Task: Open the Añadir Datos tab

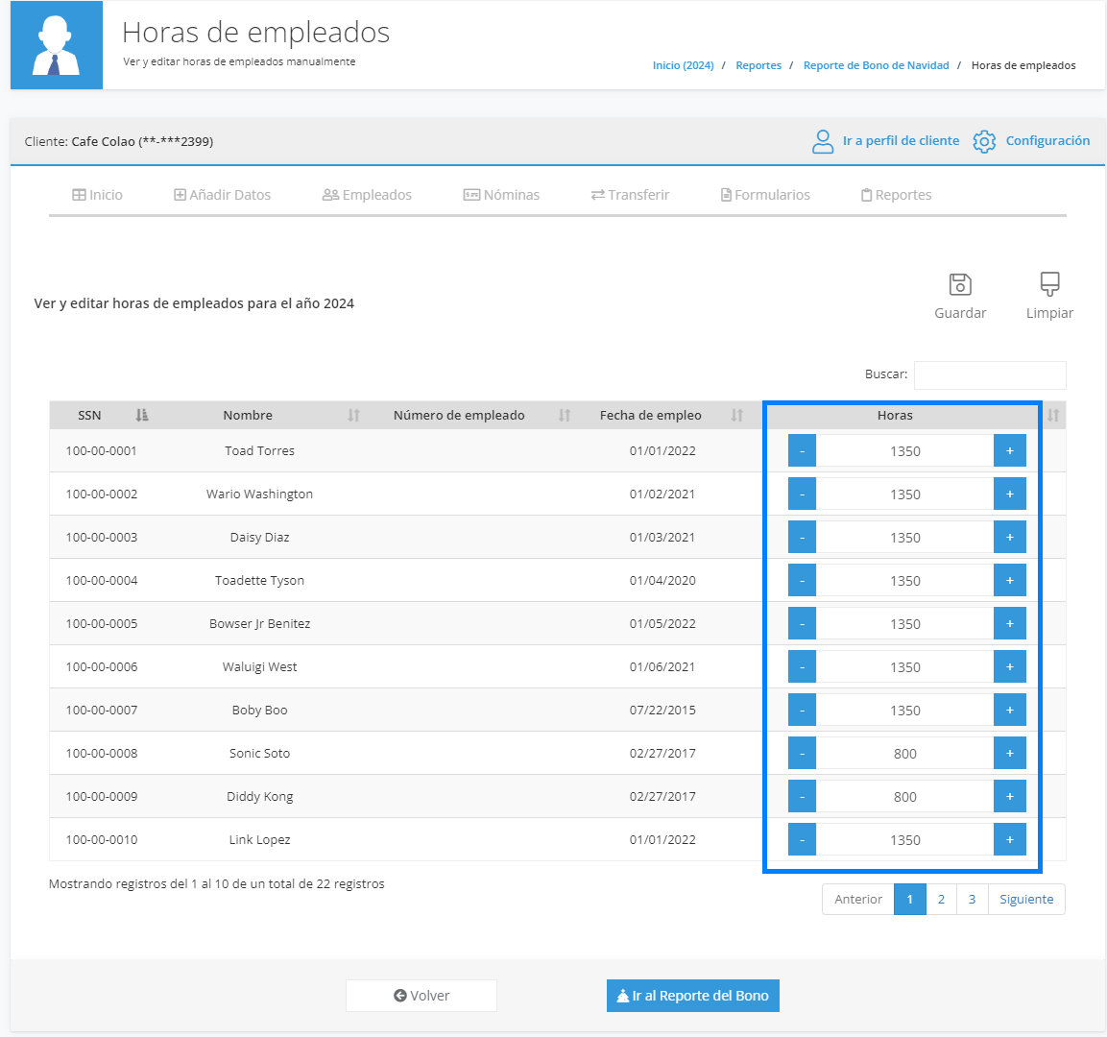Action: [223, 195]
